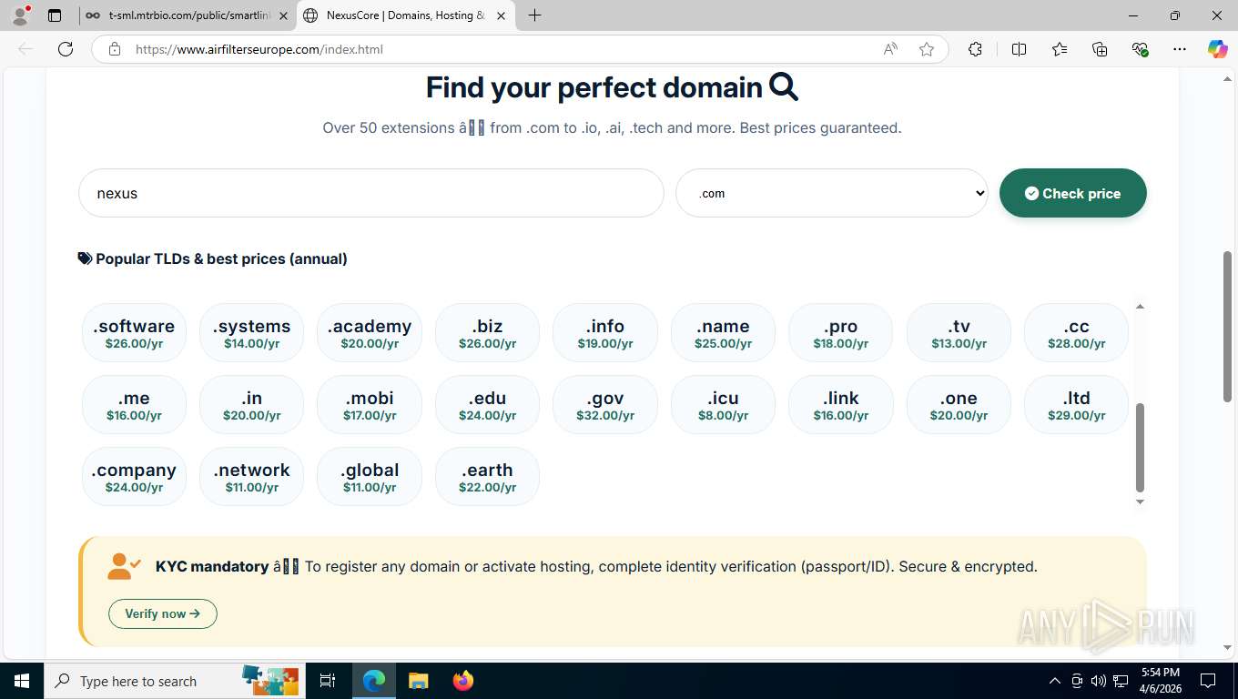Screen dimensions: 1238x699
Task: Pick the .tv $13.00/yr chip
Action: [959, 332]
